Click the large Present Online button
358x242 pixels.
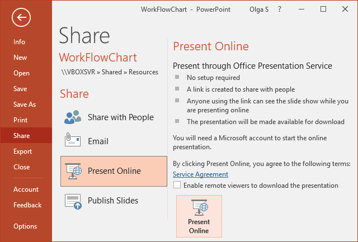point(199,216)
